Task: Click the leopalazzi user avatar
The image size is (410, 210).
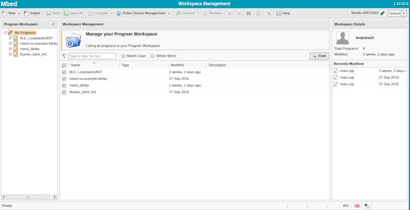Action: (342, 38)
